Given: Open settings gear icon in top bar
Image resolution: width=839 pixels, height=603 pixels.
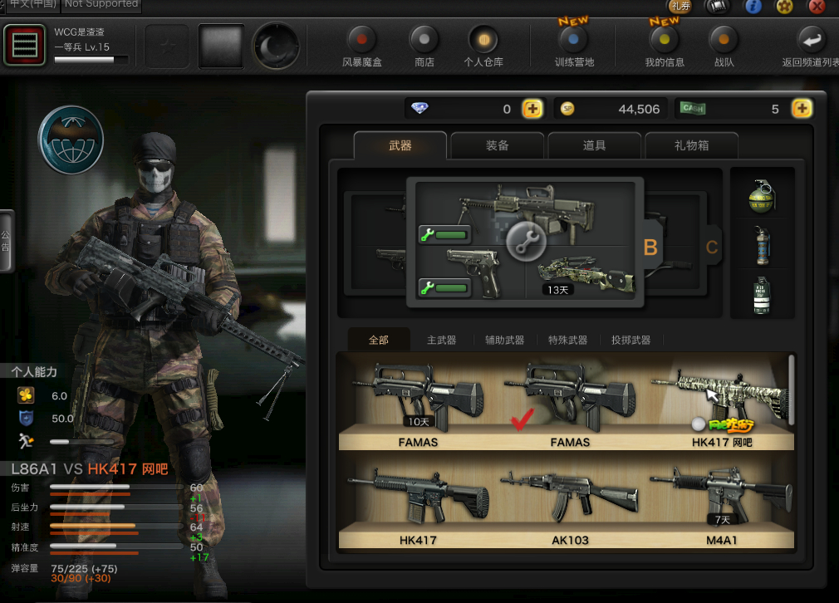Looking at the screenshot, I should click(785, 7).
